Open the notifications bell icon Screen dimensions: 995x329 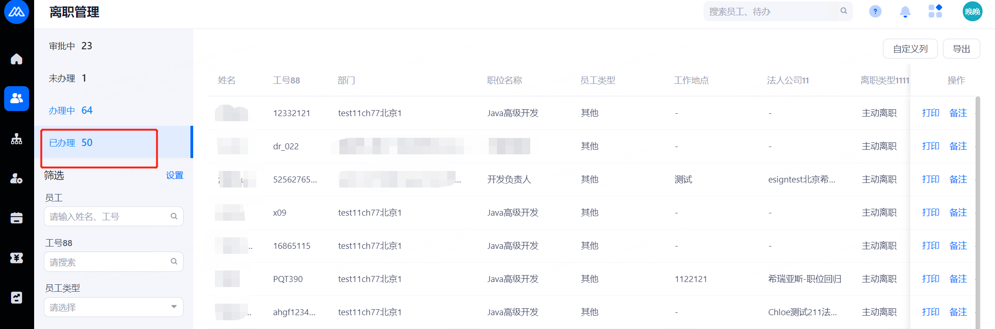[x=905, y=12]
